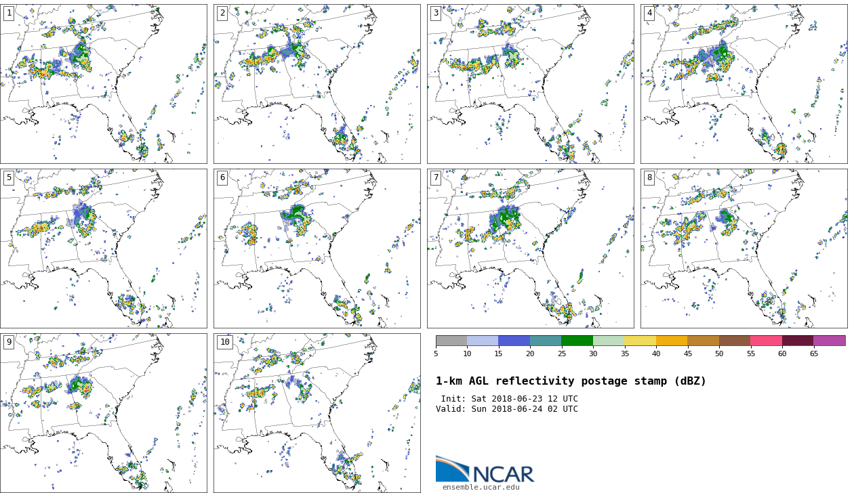Click the Valid Sun 2018-06-24 time text
The height and width of the screenshot is (493, 854).
coord(507,409)
